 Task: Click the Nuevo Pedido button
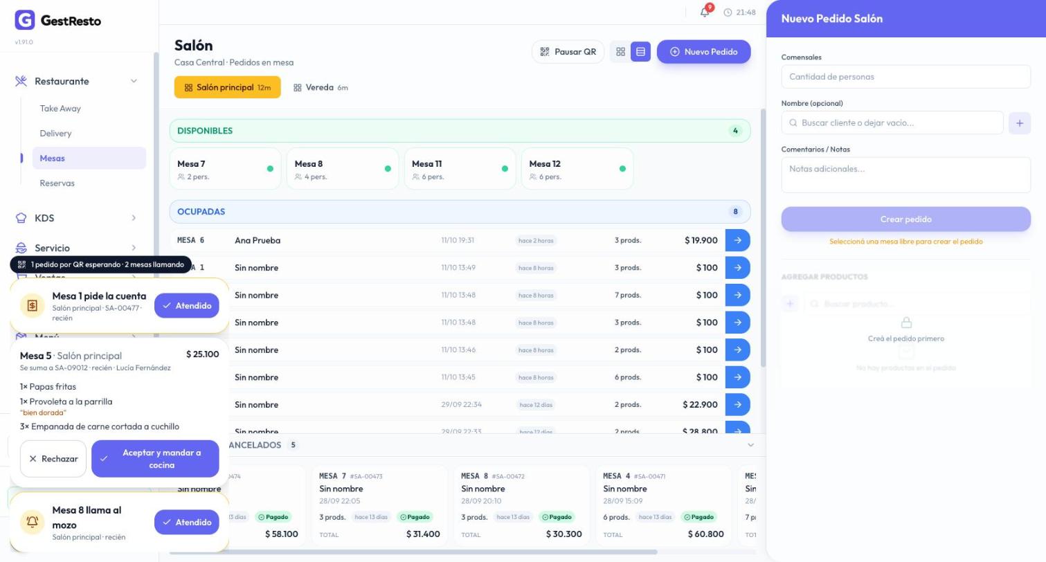click(703, 52)
